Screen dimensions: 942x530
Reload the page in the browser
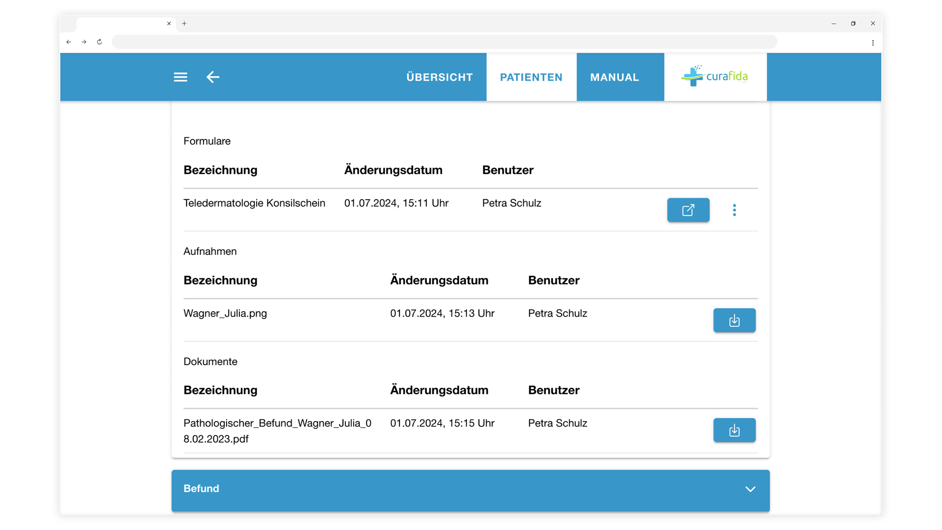100,42
